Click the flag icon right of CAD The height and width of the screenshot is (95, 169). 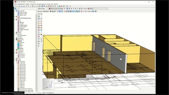[96, 11]
